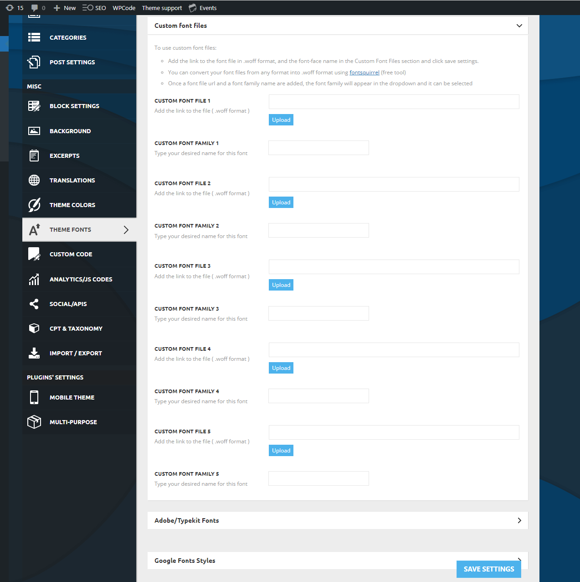
Task: Click the Background image icon
Action: click(34, 131)
